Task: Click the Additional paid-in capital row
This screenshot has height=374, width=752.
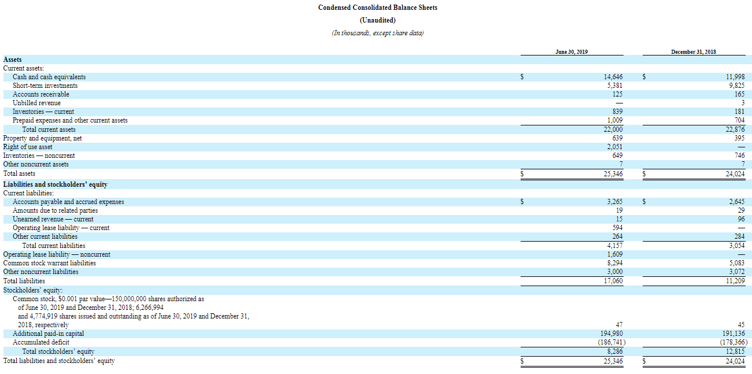Action: [49, 333]
